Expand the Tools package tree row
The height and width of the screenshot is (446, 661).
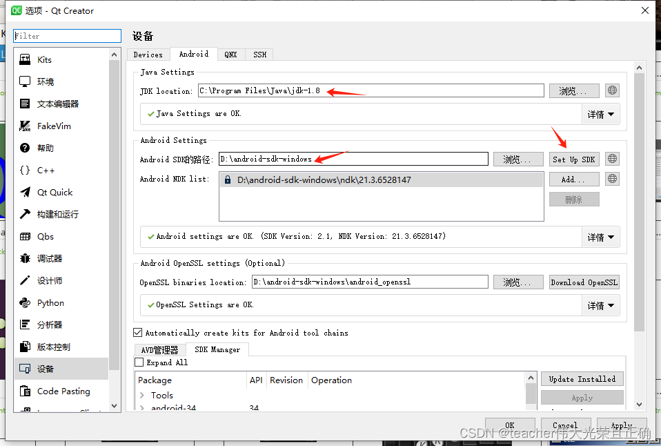click(142, 396)
